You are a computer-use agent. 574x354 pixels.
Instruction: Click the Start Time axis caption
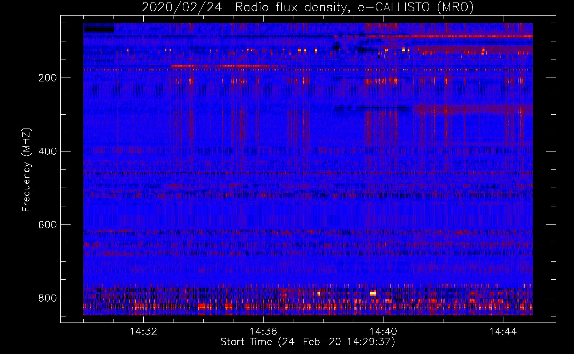[x=308, y=342]
